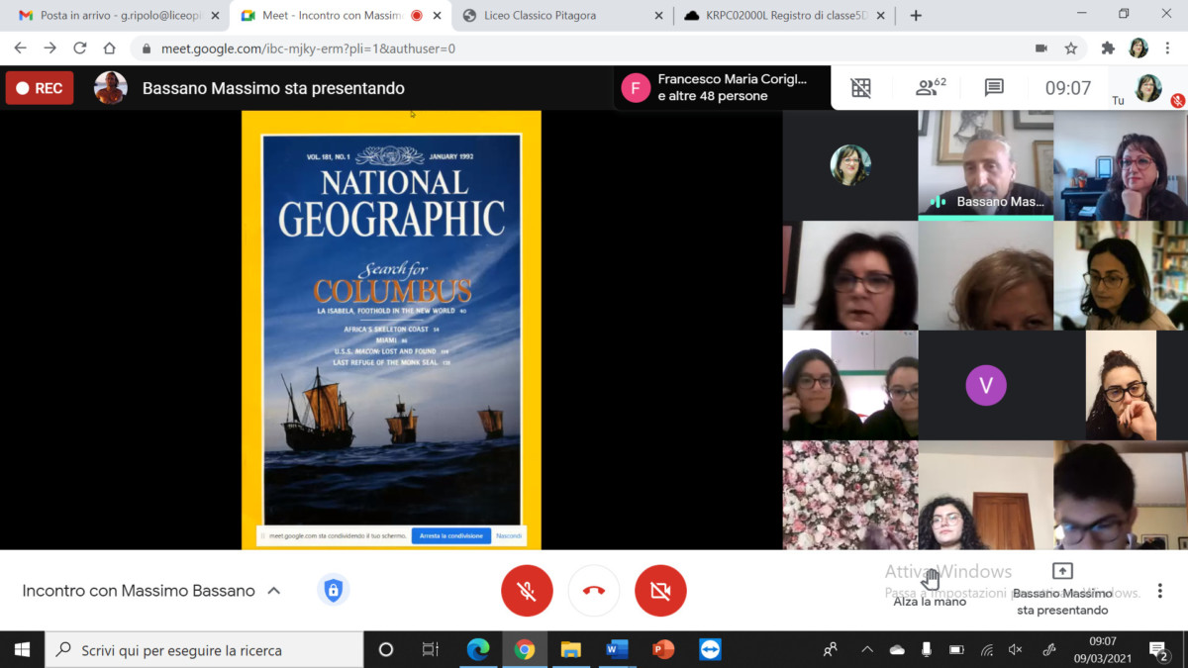Expand Incontro con Massimo Bassano details
The height and width of the screenshot is (668, 1188).
[x=274, y=591]
